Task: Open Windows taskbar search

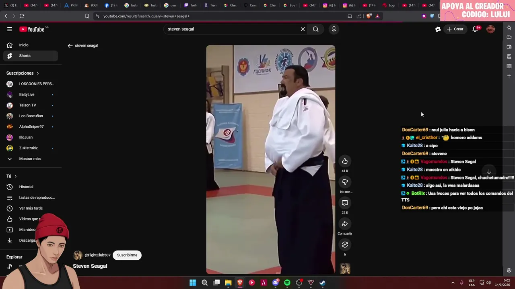Action: [204, 283]
